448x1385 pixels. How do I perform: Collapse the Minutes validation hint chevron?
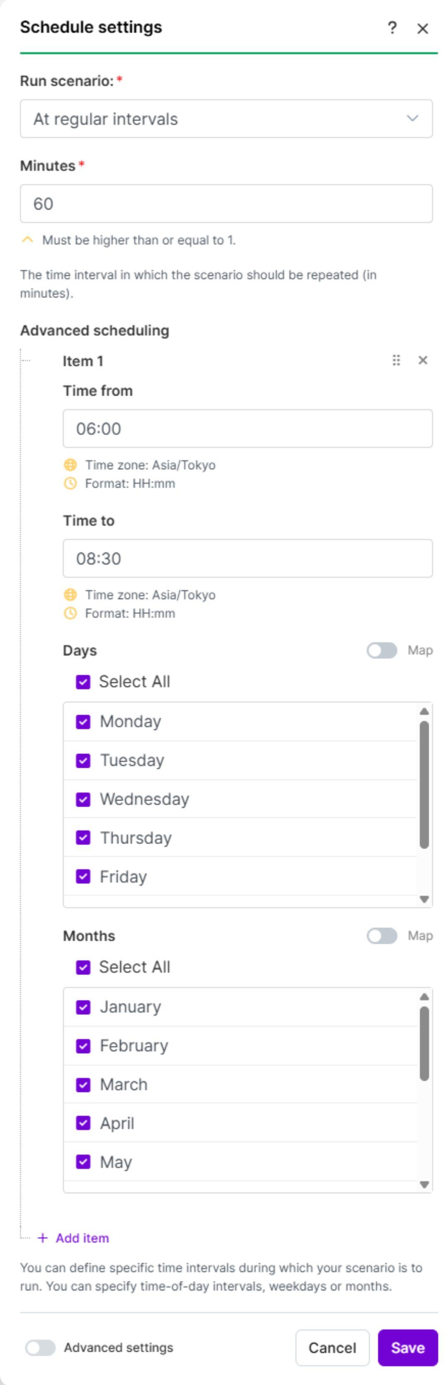[27, 240]
